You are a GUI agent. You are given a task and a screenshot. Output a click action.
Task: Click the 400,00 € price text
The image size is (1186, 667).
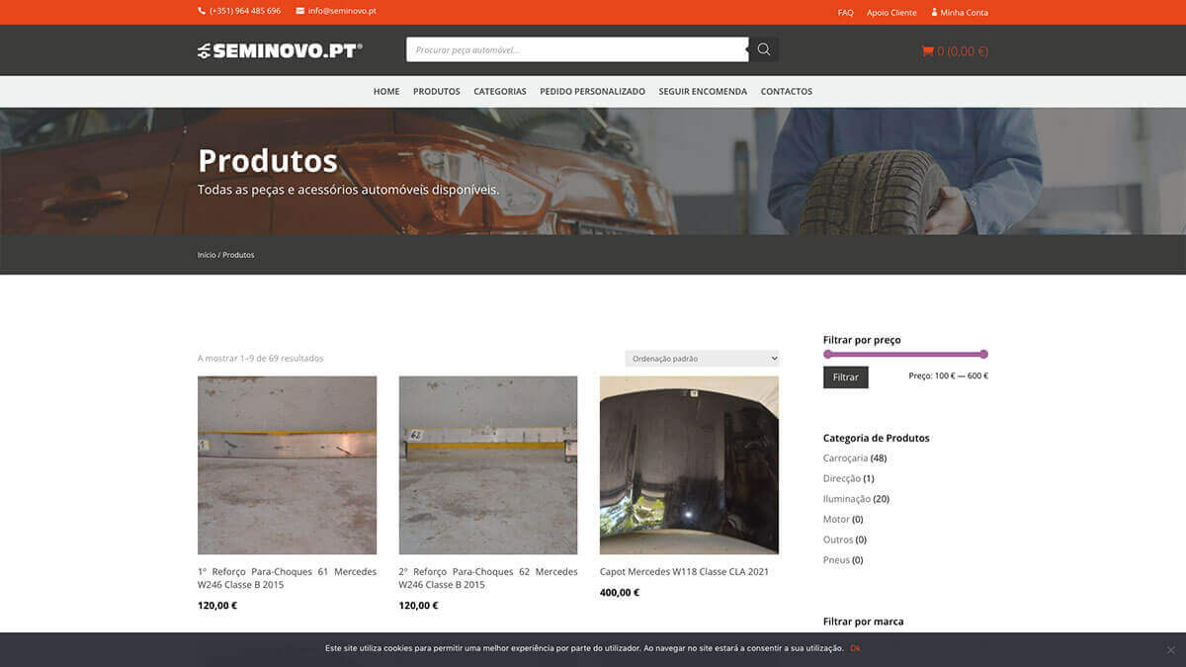[620, 593]
